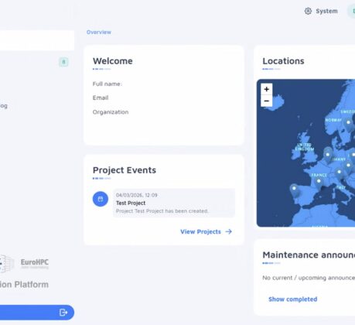The image size is (355, 325).
Task: Click the Welcome card heading
Action: [x=113, y=61]
